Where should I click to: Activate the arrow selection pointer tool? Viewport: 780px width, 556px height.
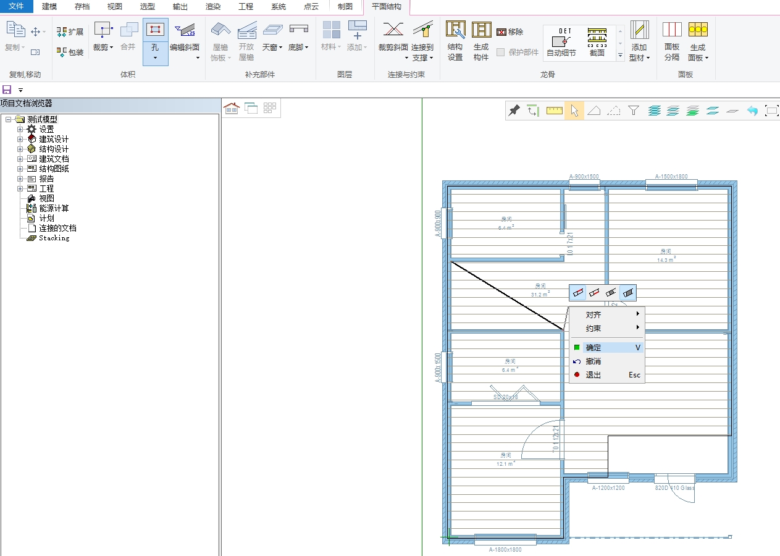tap(574, 111)
